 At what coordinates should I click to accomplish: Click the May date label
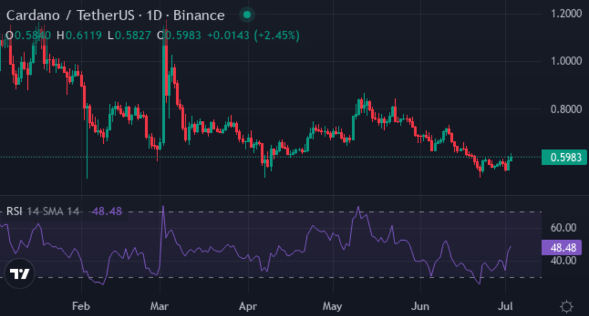(332, 306)
